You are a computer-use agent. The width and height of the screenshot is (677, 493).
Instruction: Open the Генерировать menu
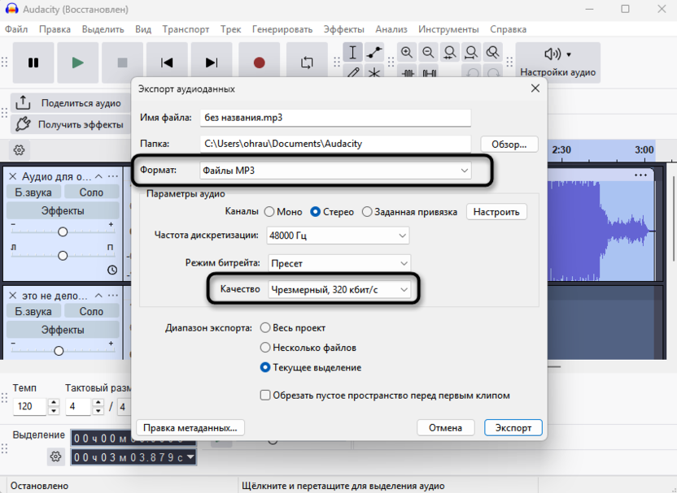(x=282, y=29)
